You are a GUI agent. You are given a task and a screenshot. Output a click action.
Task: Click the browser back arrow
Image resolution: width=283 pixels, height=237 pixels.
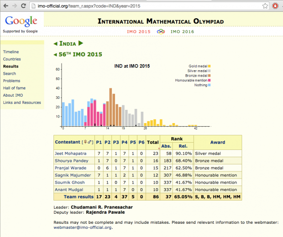[6, 6]
